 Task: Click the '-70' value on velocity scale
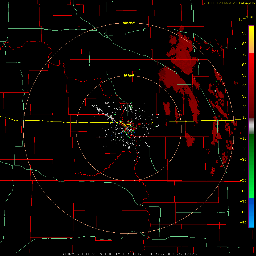click(x=243, y=202)
